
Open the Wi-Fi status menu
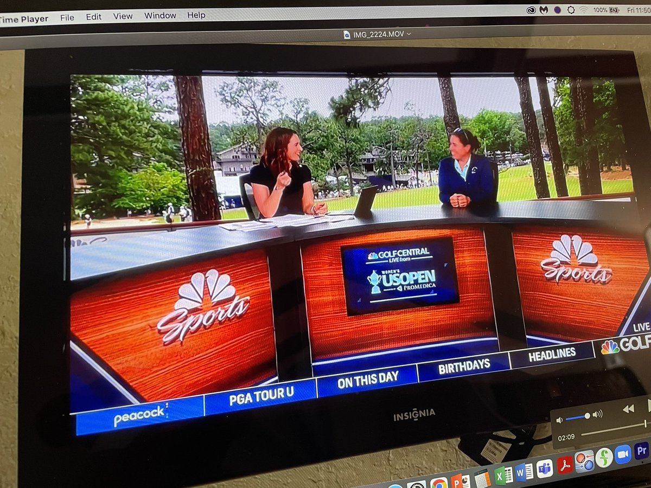pyautogui.click(x=584, y=10)
